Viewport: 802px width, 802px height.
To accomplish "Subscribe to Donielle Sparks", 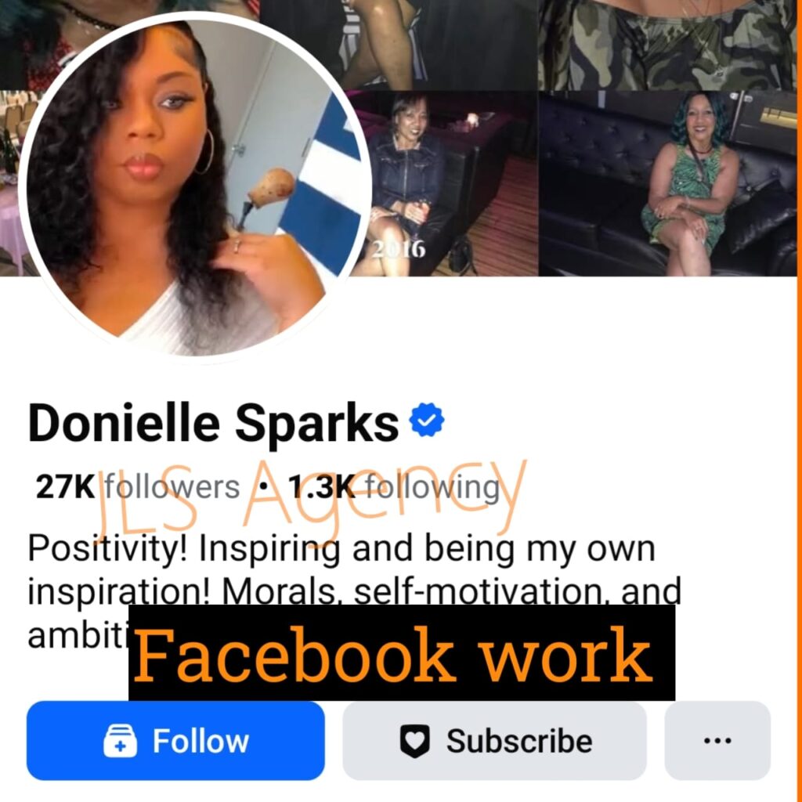I will point(495,741).
